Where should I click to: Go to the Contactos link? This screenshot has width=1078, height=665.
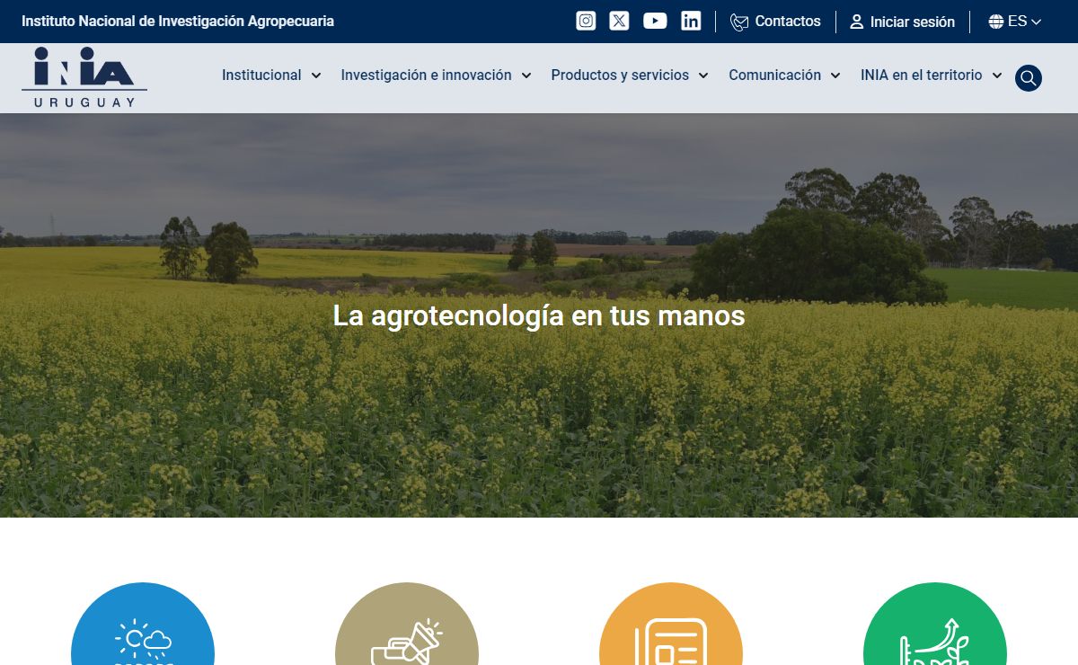tap(788, 22)
